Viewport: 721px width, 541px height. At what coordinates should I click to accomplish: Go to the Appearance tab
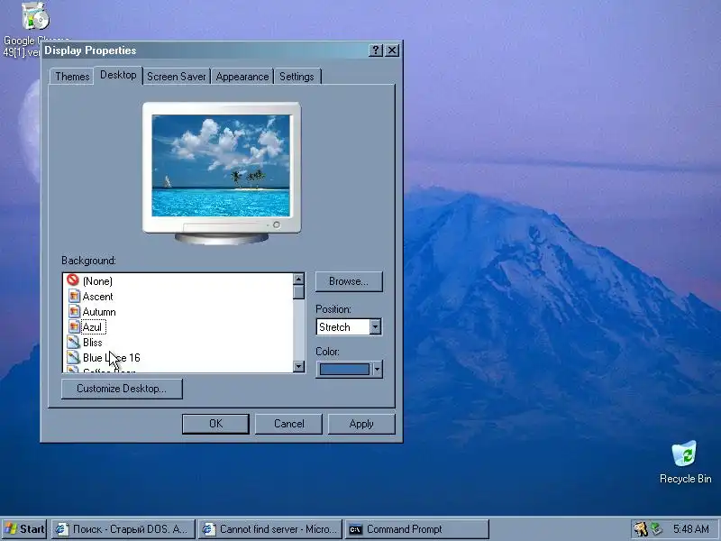pos(242,77)
